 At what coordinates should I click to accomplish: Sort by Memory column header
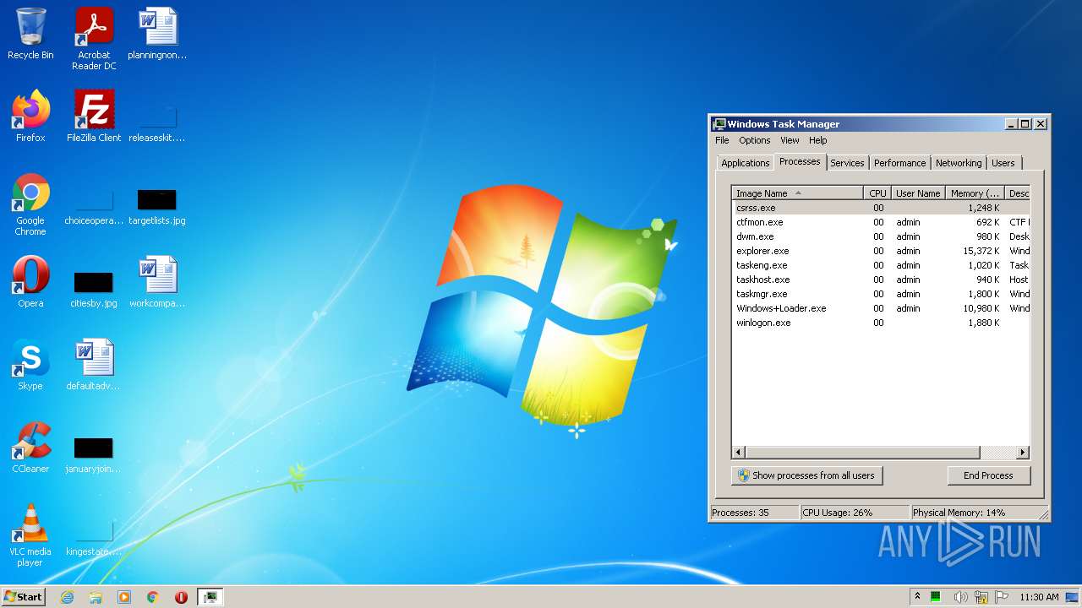[x=975, y=193]
